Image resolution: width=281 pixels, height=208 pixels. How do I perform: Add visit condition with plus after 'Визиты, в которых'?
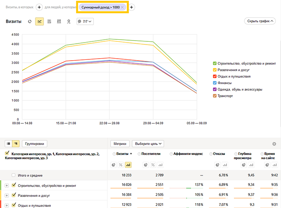click(39, 7)
